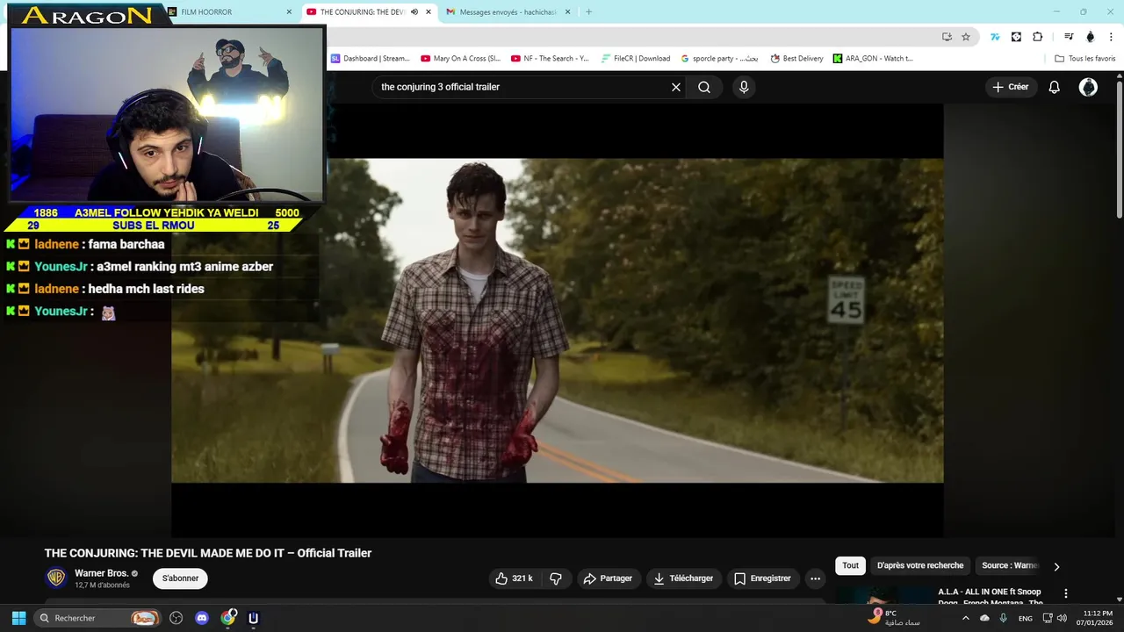Click the magnifier search button
The height and width of the screenshot is (632, 1124).
click(704, 87)
